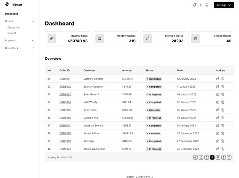Delete Dameon Ash order icon
Viewport: 239px width, 178px height.
(223, 118)
